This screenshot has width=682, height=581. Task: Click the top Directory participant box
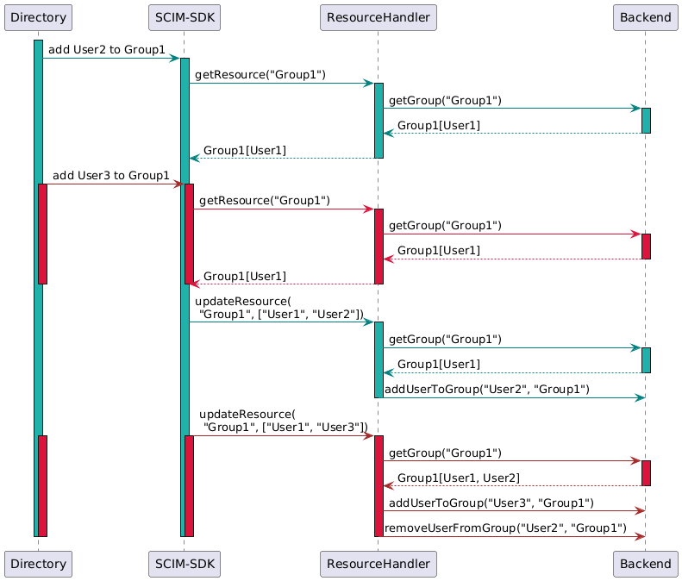point(38,17)
